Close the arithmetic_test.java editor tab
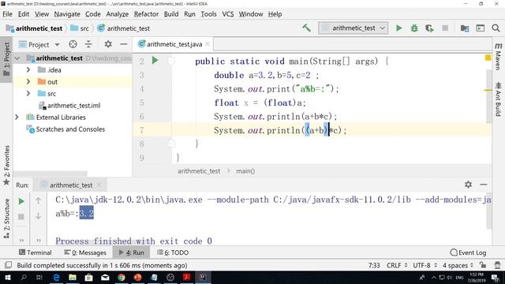 pyautogui.click(x=208, y=44)
